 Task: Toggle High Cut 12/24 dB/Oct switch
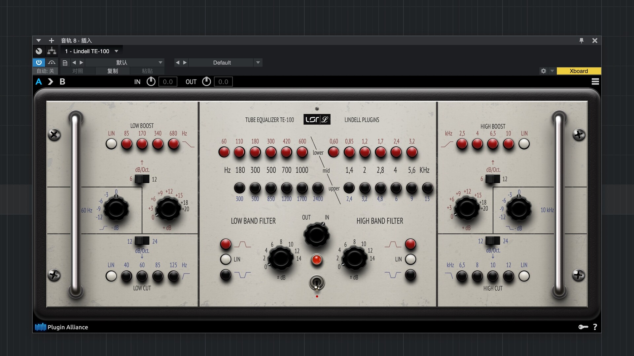point(493,241)
